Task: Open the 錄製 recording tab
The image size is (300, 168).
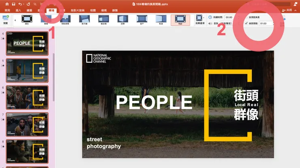Action: tap(115, 10)
